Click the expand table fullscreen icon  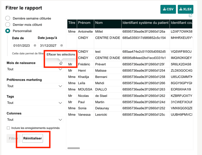[190, 16]
